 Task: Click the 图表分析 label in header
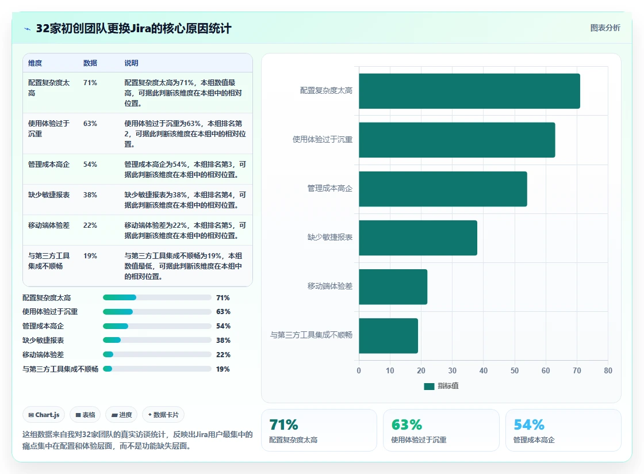(x=605, y=28)
